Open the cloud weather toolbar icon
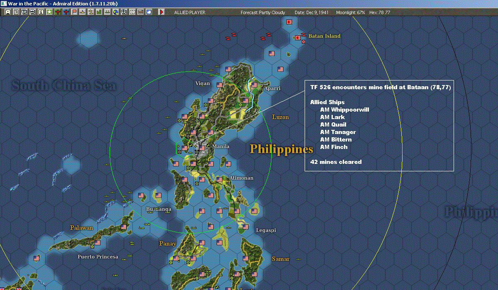This screenshot has height=290, width=498. (x=149, y=12)
